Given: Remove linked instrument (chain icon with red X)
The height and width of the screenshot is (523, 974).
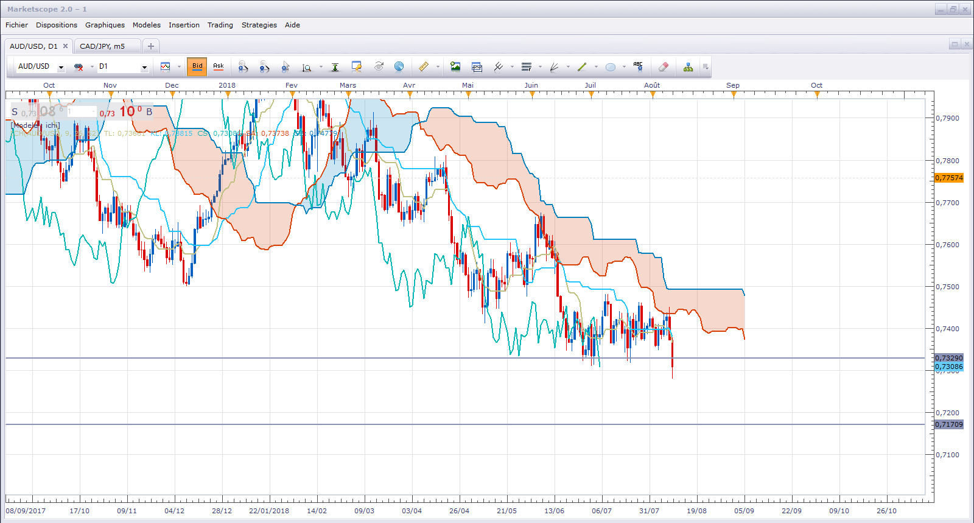Looking at the screenshot, I should (x=79, y=67).
